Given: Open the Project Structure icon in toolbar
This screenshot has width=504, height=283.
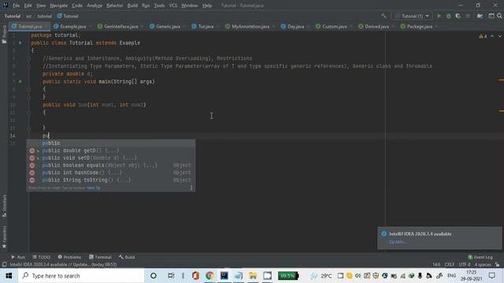Looking at the screenshot, I should click(x=480, y=16).
